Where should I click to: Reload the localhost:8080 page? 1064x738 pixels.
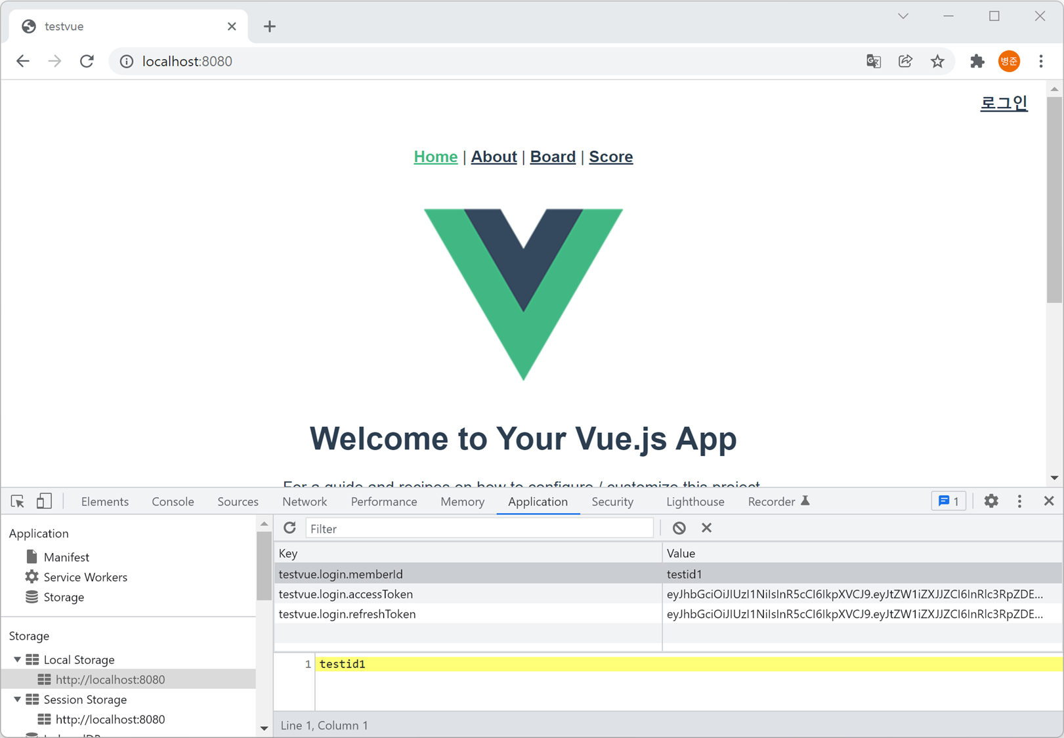click(x=87, y=61)
